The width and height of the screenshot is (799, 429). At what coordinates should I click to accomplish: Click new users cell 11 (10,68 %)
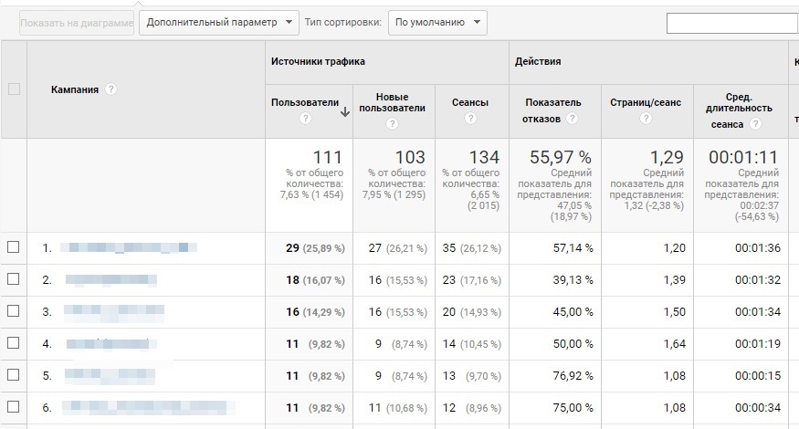pos(398,408)
